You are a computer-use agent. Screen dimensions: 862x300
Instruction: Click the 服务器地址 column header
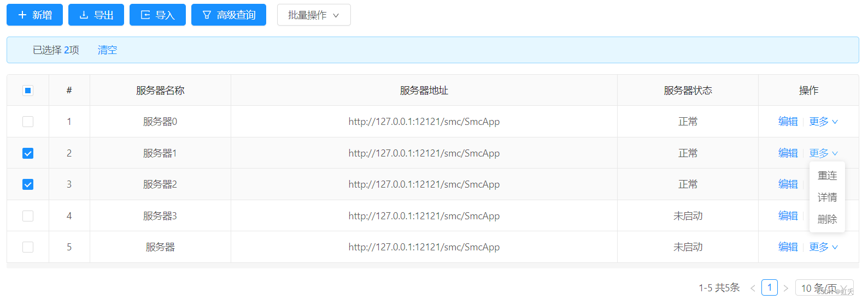point(424,91)
